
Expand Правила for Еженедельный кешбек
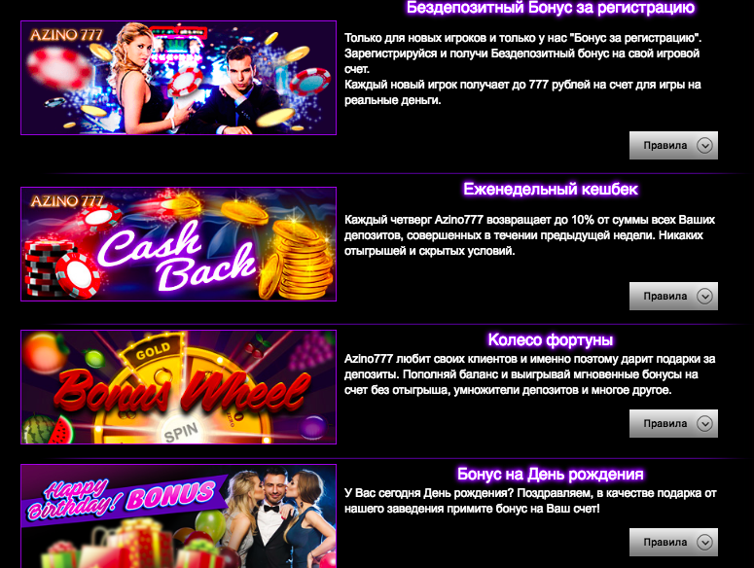pyautogui.click(x=673, y=296)
